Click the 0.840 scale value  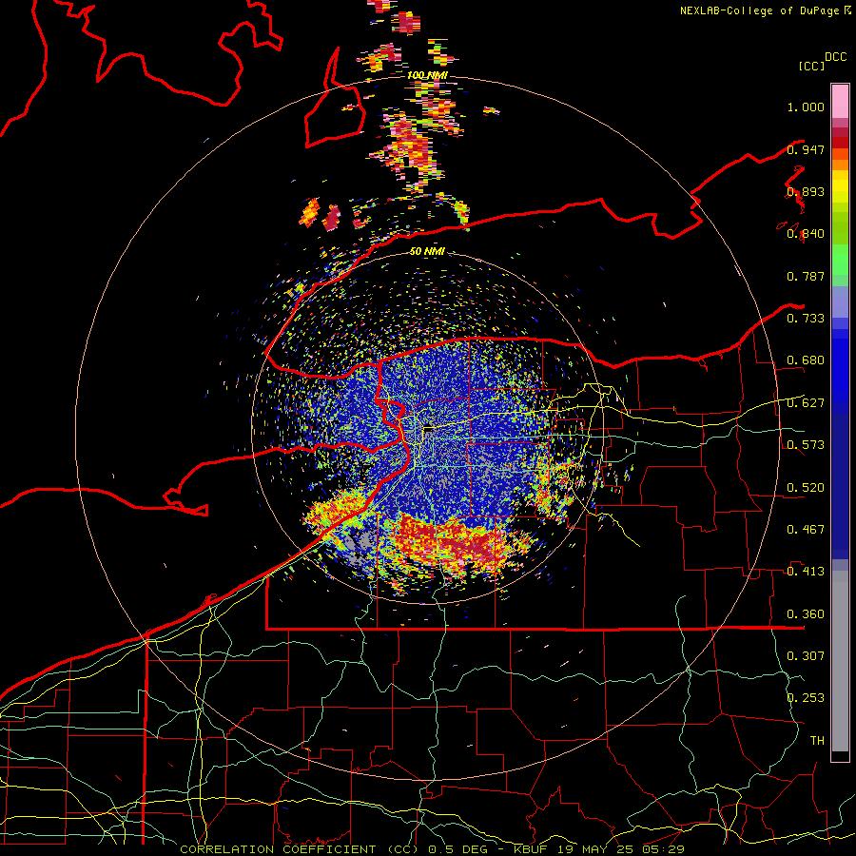pos(806,234)
